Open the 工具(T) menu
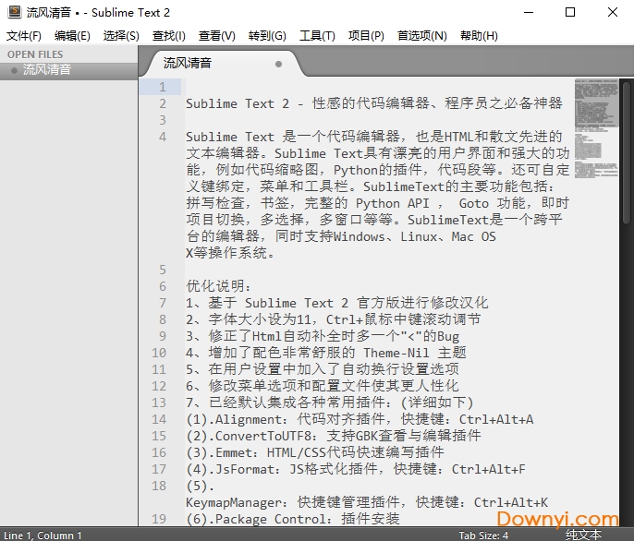Image resolution: width=634 pixels, height=541 pixels. 317,36
